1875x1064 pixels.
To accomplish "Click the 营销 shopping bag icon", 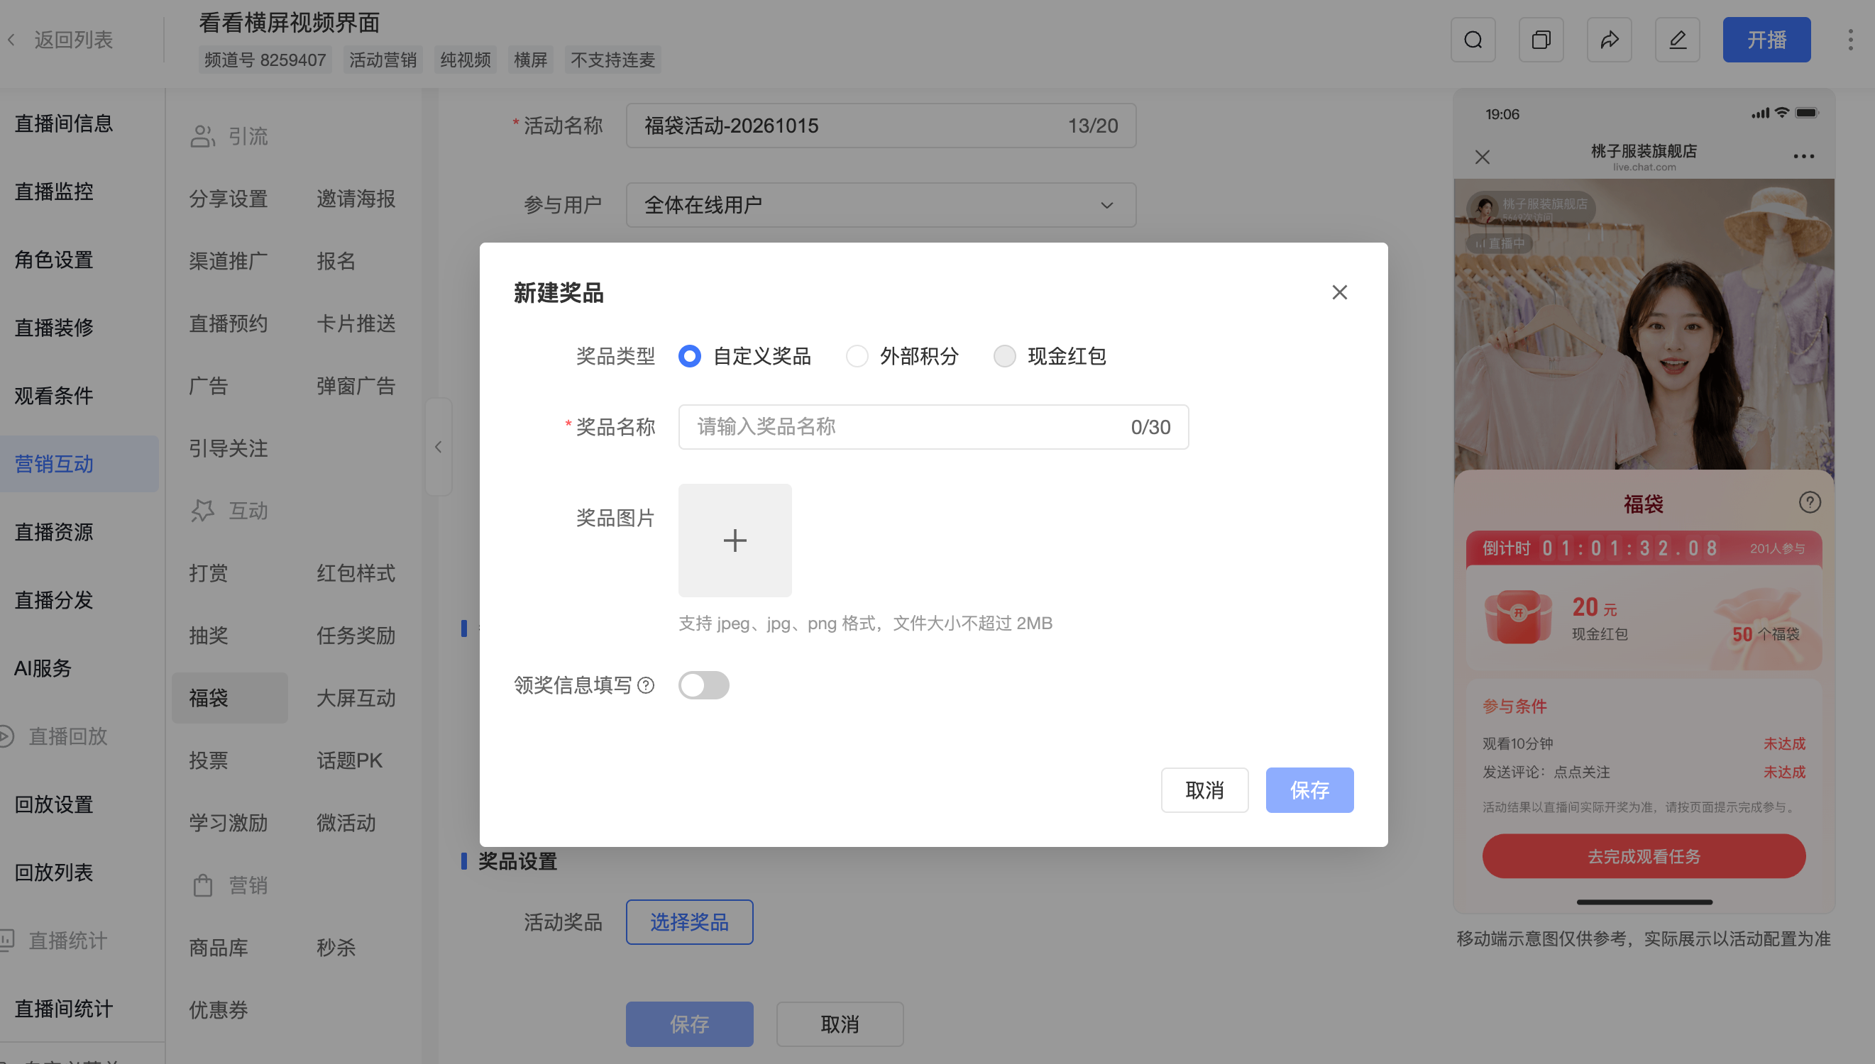I will click(x=202, y=885).
